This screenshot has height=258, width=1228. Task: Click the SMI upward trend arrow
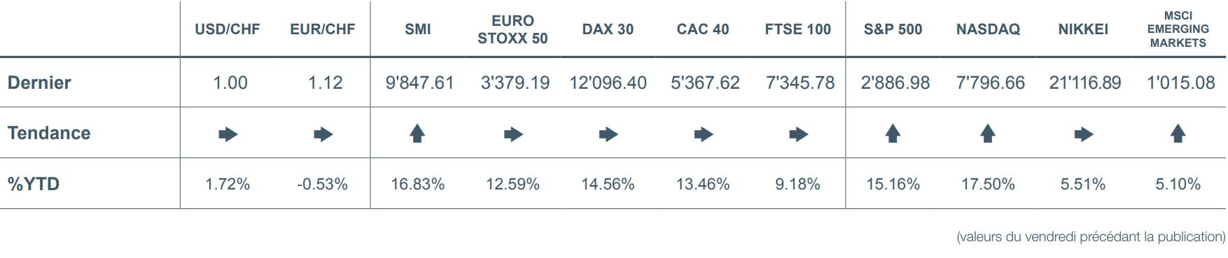coord(417,134)
